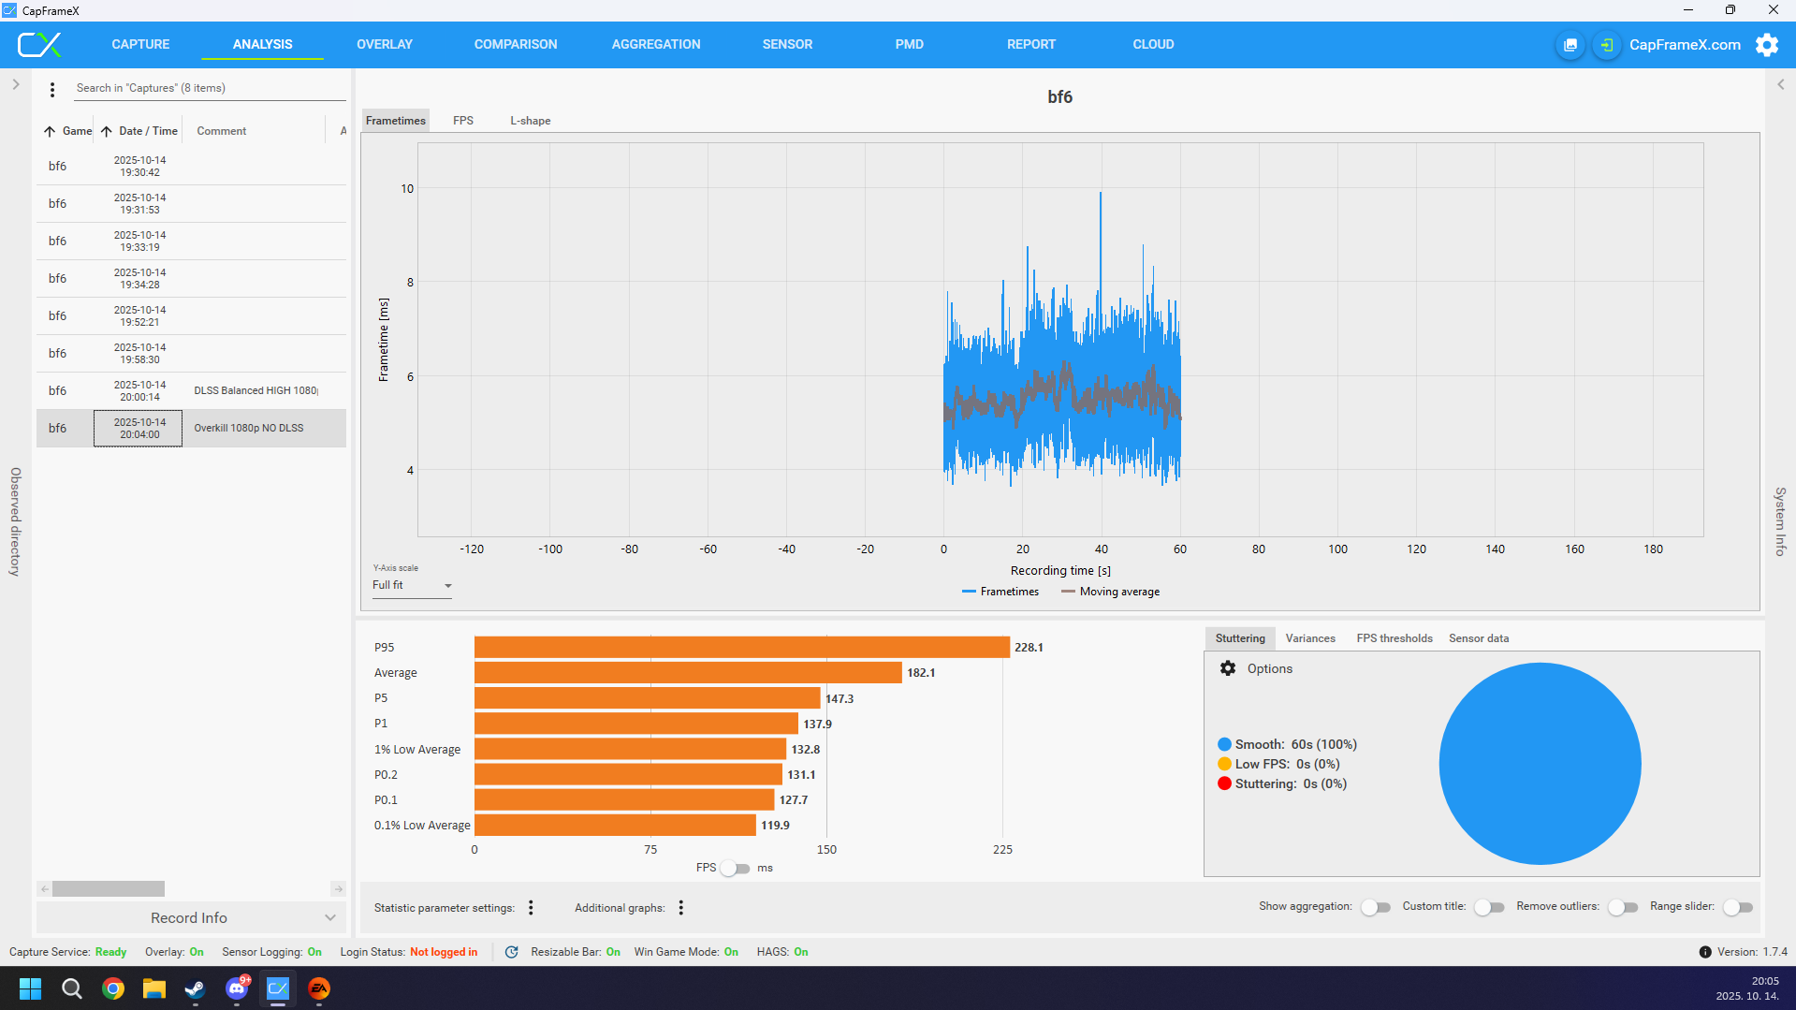Switch to the CAPTURE tab
This screenshot has height=1010, width=1796.
point(140,44)
